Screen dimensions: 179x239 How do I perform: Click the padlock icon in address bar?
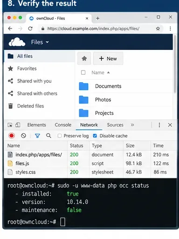43,28
